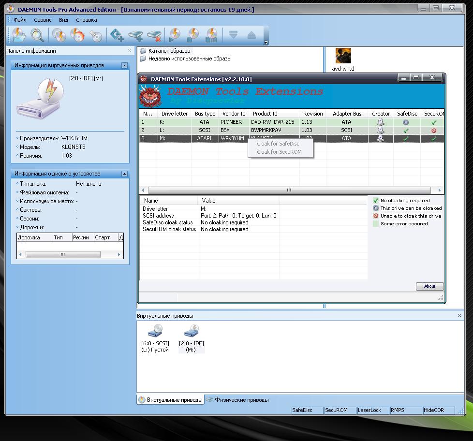
Task: Click SecuROM green checkmark for drive K:
Action: pyautogui.click(x=434, y=122)
